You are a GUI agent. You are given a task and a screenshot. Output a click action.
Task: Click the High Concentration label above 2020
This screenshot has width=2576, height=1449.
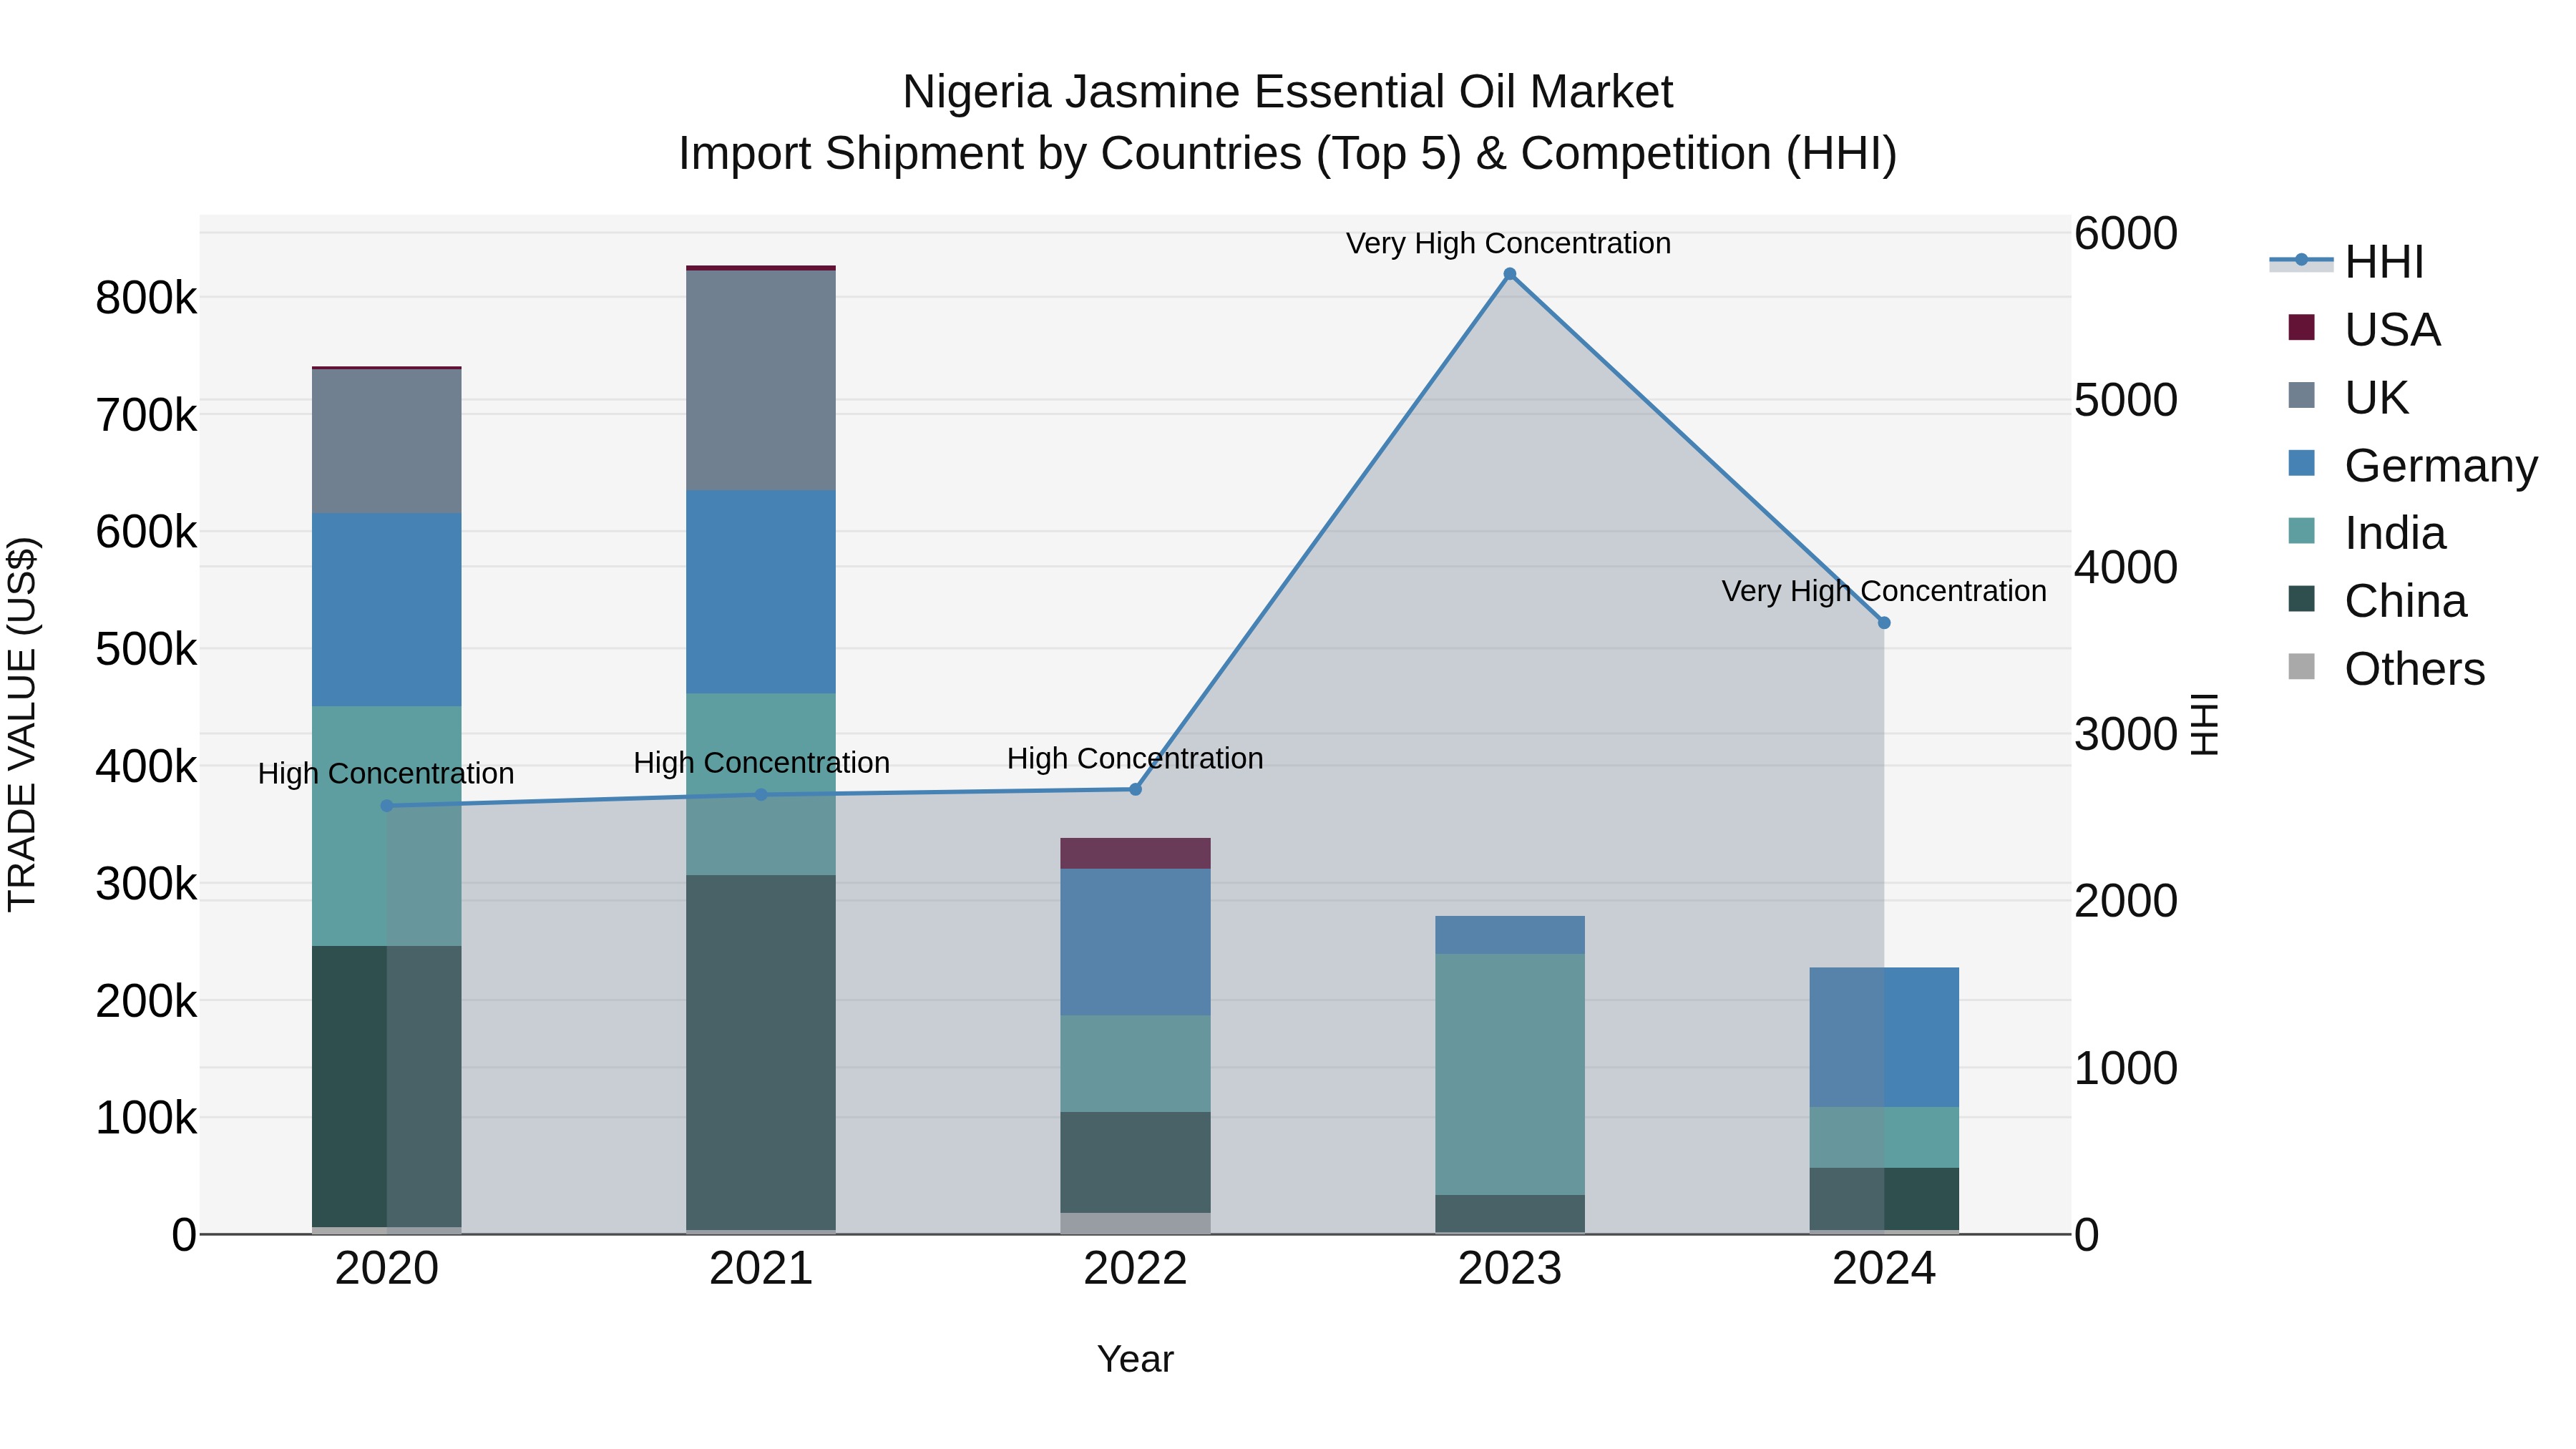pos(386,774)
